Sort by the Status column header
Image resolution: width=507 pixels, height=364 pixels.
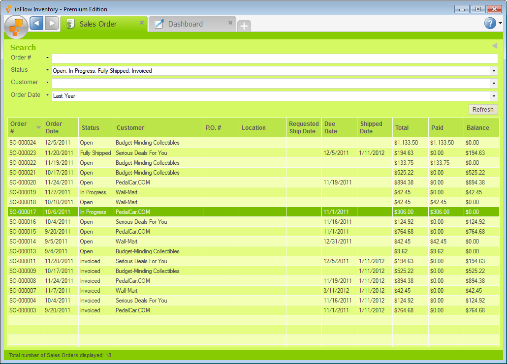[96, 127]
